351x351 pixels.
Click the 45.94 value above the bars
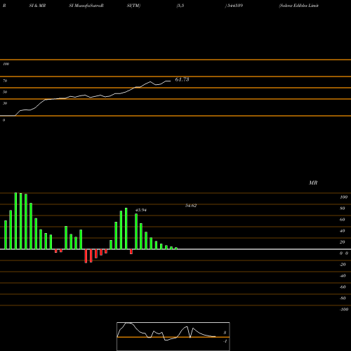point(141,210)
